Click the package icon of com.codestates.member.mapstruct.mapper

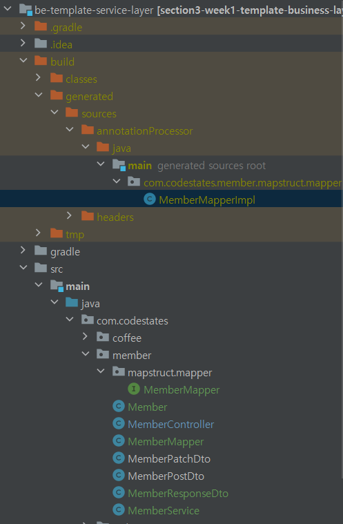pos(134,182)
